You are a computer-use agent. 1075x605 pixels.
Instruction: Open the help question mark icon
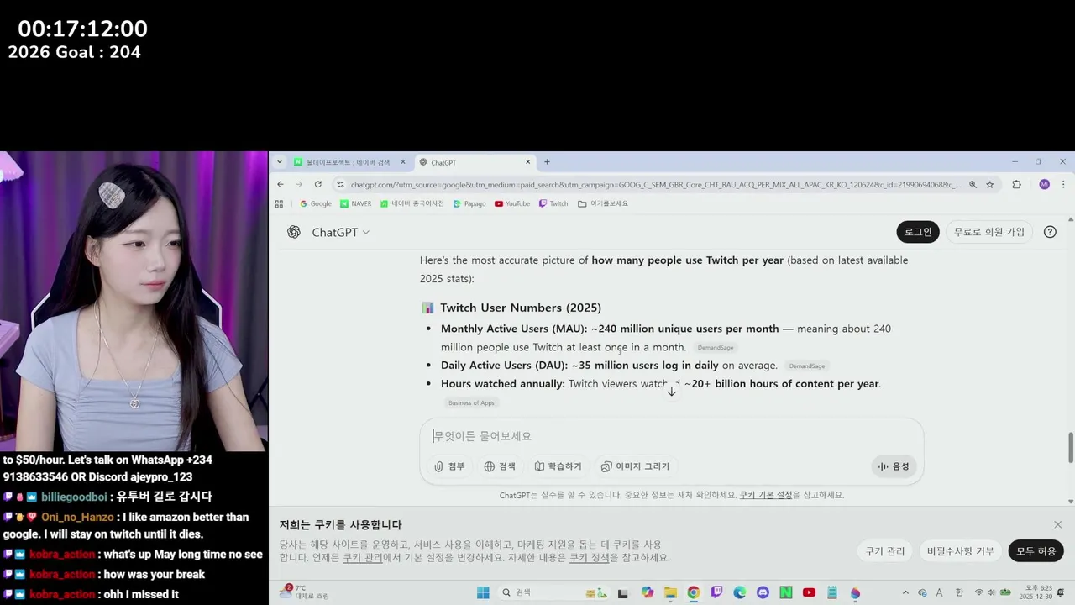coord(1050,232)
